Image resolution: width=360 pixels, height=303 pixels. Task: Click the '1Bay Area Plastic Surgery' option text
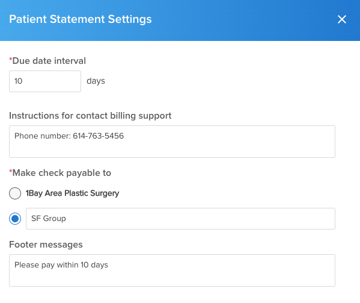tap(72, 193)
